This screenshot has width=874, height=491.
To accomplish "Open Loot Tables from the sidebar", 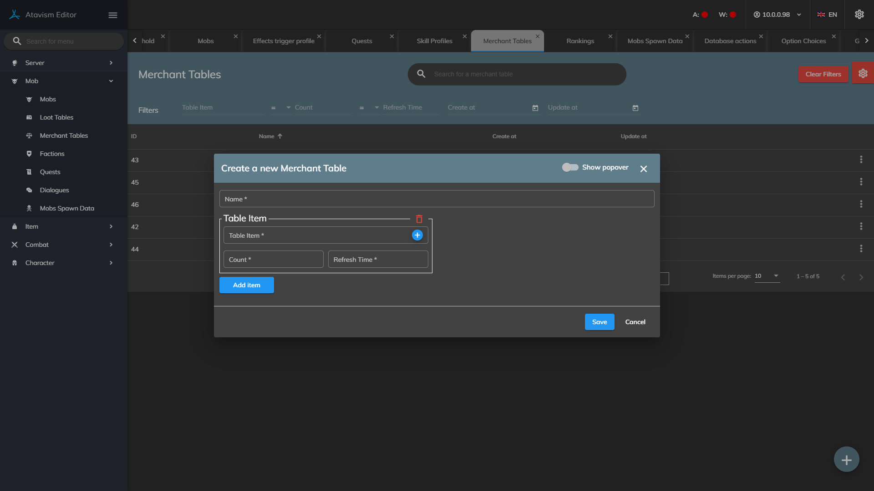I will (56, 117).
